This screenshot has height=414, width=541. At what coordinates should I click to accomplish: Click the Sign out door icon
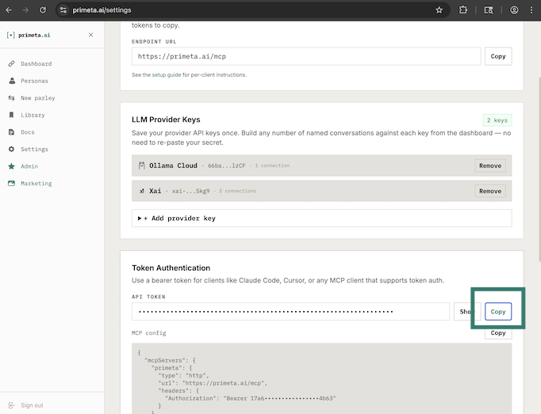click(x=11, y=405)
